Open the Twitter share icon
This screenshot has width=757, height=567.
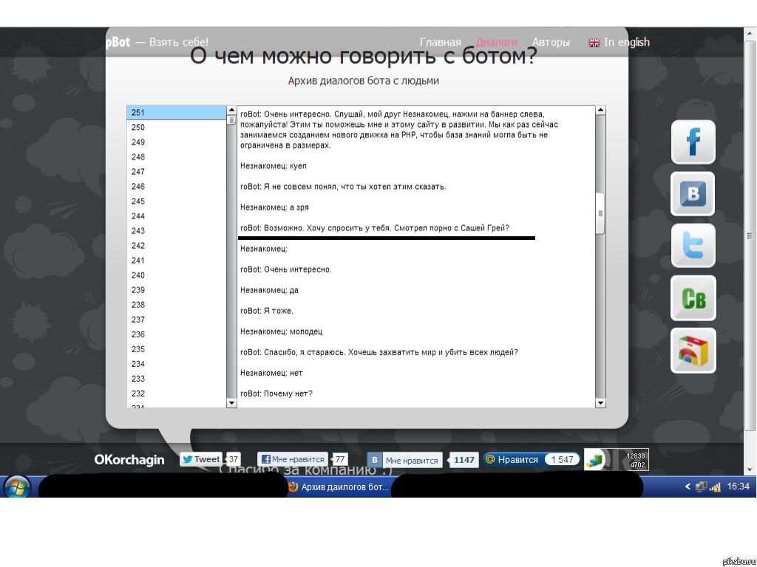tap(693, 246)
